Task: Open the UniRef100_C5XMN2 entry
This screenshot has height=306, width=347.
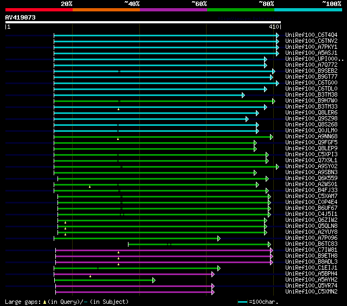Action: (311, 292)
